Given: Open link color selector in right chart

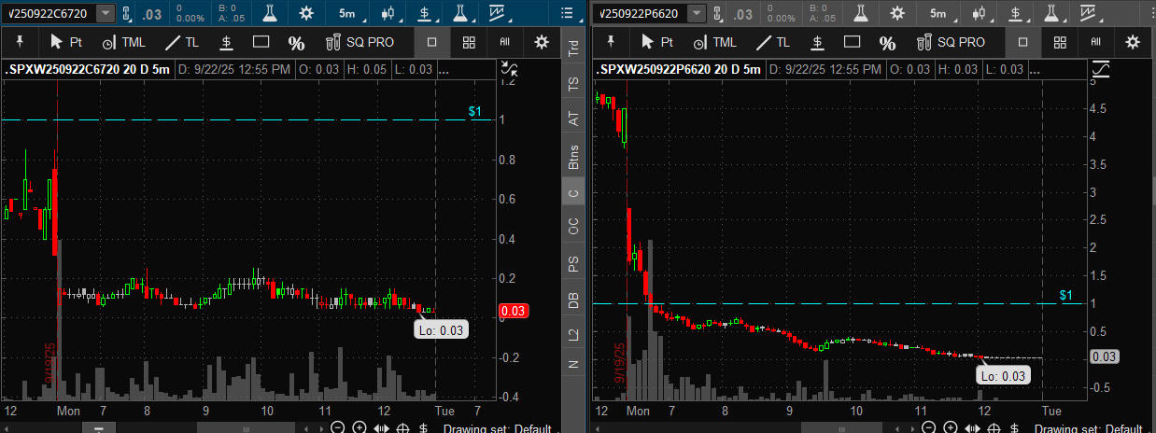Looking at the screenshot, I should coord(719,13).
